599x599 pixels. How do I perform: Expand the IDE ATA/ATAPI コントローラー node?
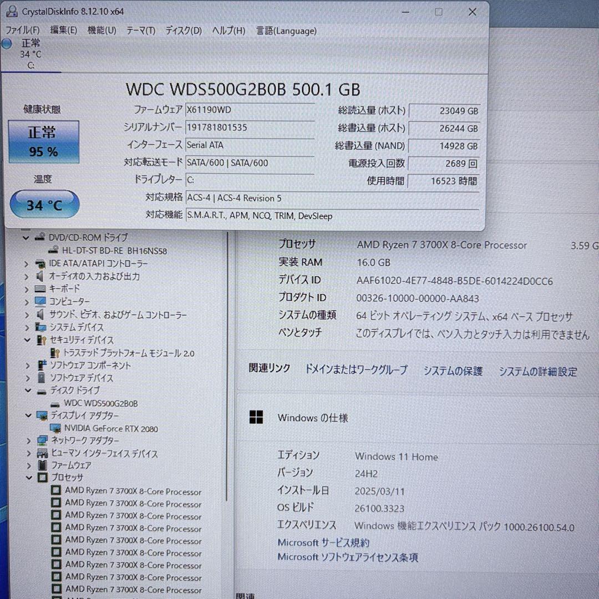click(26, 264)
